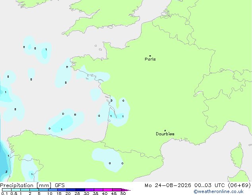Screen dimensions: 252x195
Task: Select the lightest 0.1 mm legend swatch
Action: pyautogui.click(x=7, y=190)
